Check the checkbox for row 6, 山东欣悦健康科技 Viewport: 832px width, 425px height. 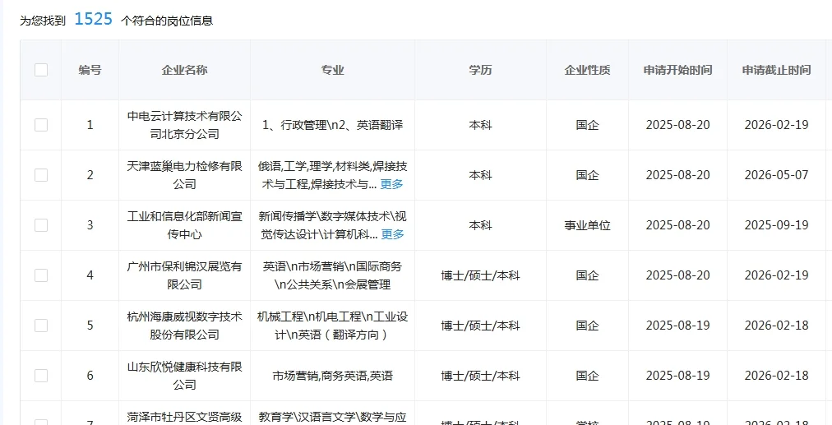point(41,376)
